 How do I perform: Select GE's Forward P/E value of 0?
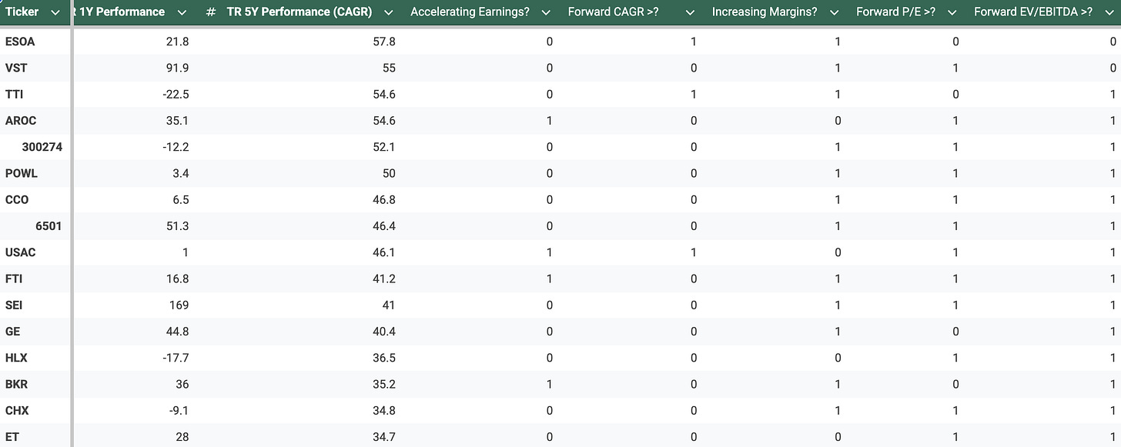[x=955, y=331]
